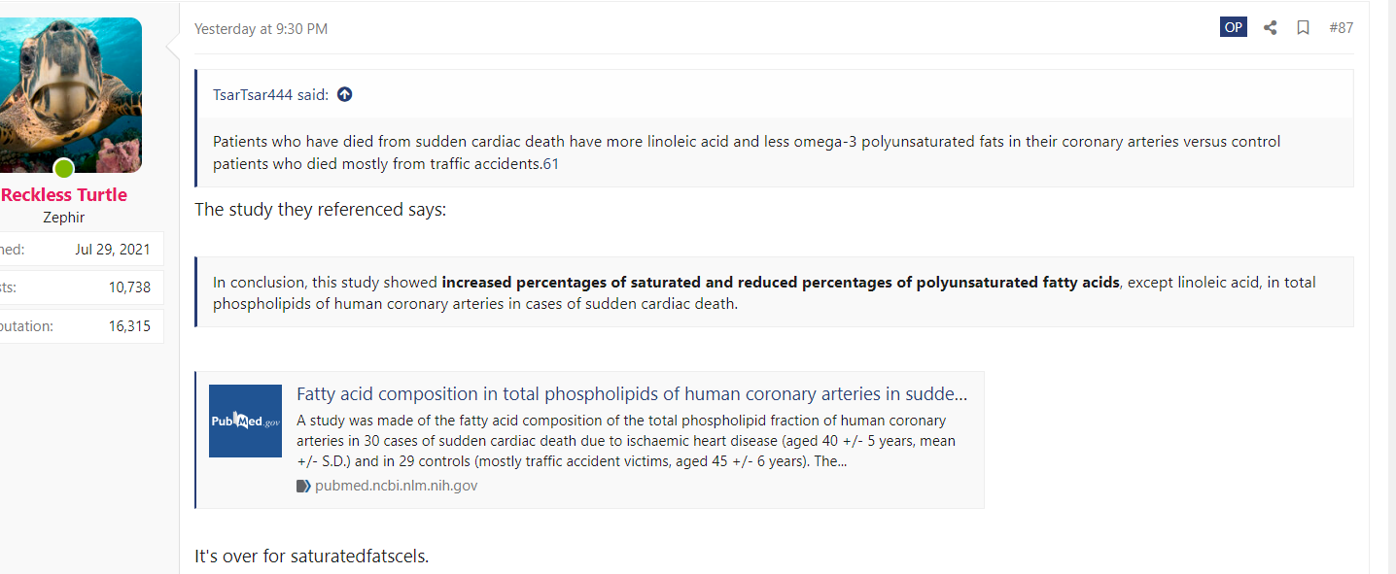Click the Zephir user title
Image resolution: width=1396 pixels, height=574 pixels.
(64, 218)
